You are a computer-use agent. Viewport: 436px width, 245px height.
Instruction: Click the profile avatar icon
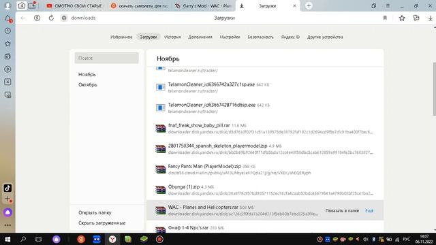pyautogui.click(x=7, y=5)
